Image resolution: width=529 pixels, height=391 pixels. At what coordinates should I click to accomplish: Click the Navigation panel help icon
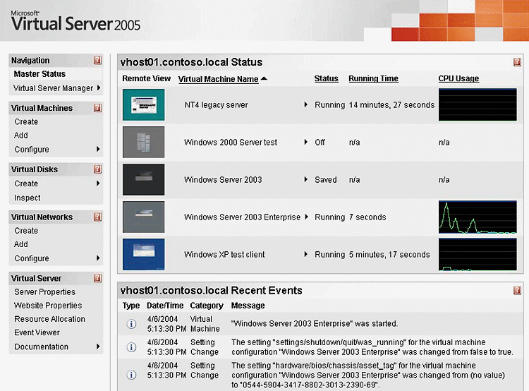click(x=97, y=61)
